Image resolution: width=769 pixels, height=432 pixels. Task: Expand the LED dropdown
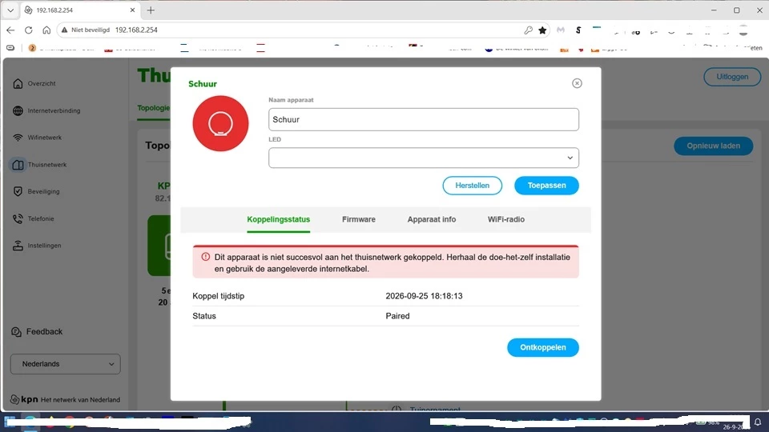point(424,158)
